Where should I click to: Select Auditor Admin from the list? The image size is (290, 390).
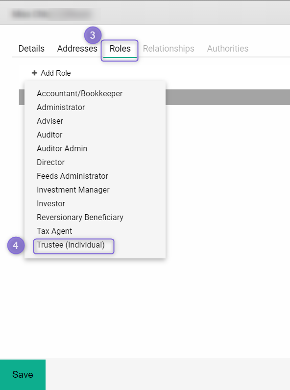[62, 148]
